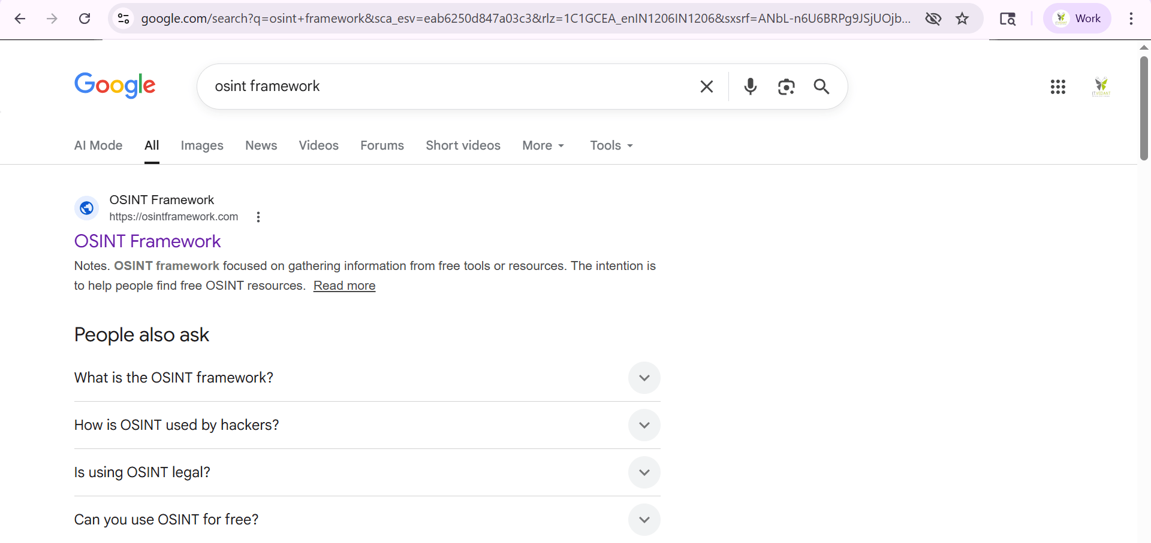Image resolution: width=1151 pixels, height=543 pixels.
Task: Submit search with the magnifier icon
Action: click(821, 87)
